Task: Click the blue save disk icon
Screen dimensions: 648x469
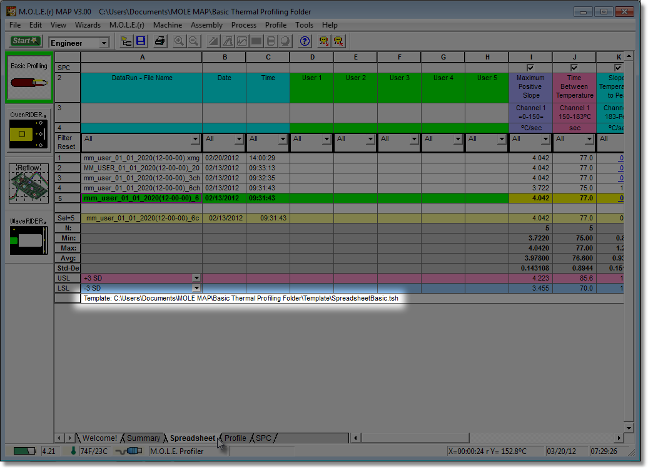Action: click(141, 41)
